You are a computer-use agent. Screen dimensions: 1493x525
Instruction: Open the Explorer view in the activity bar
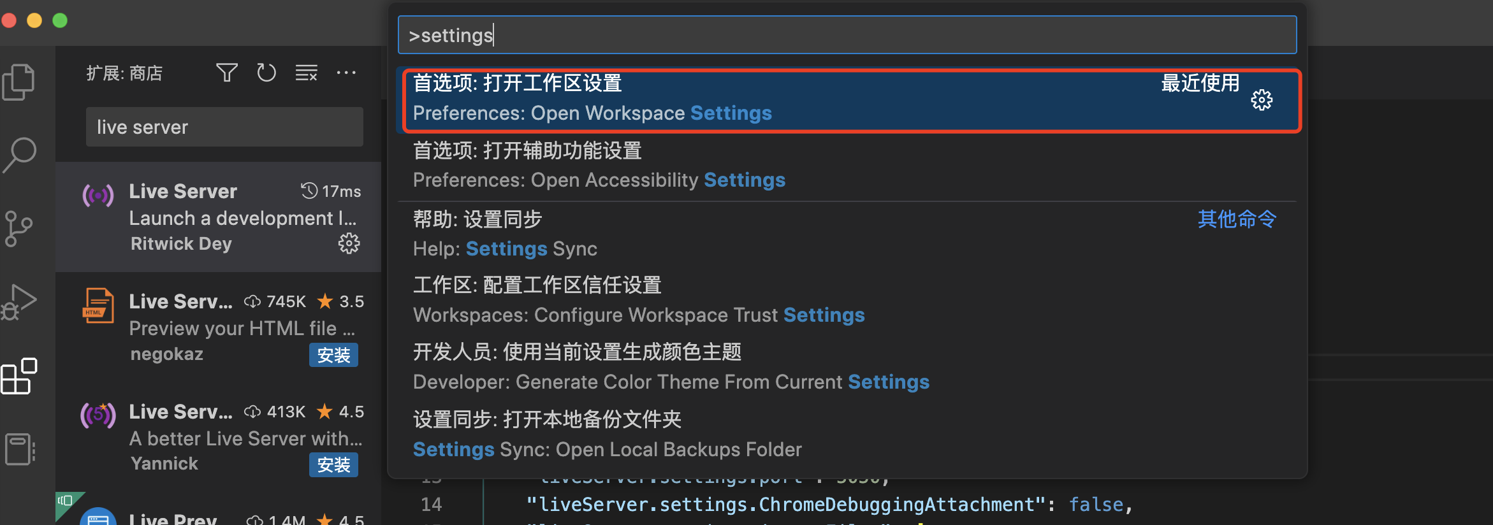click(19, 81)
